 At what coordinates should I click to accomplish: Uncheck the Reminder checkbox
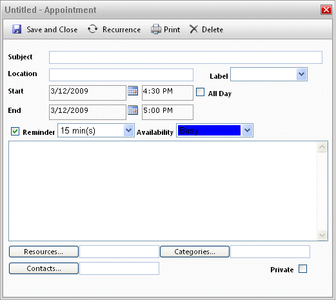[15, 131]
